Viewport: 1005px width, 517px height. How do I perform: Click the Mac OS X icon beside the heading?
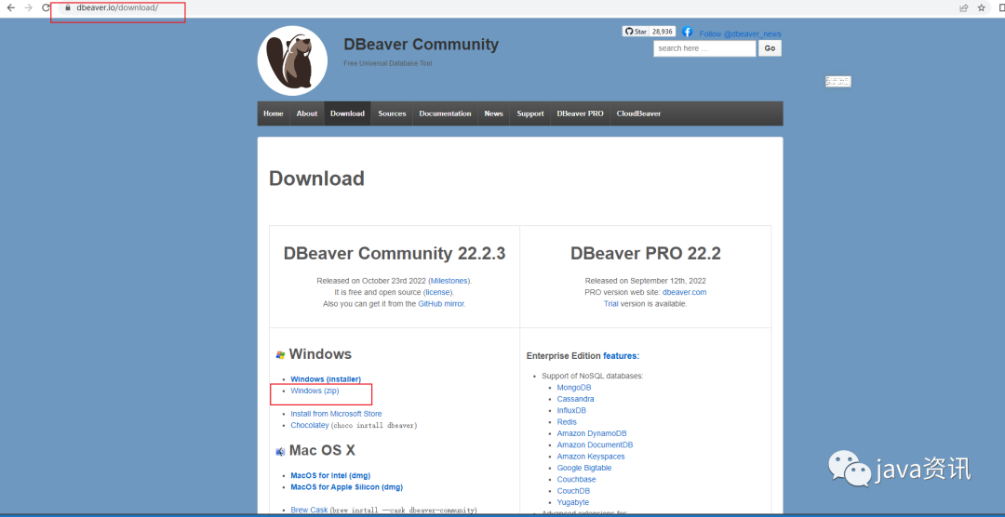point(280,451)
